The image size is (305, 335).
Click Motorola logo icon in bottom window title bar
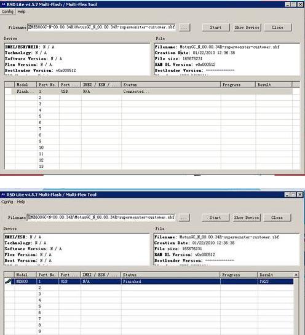pyautogui.click(x=3, y=194)
